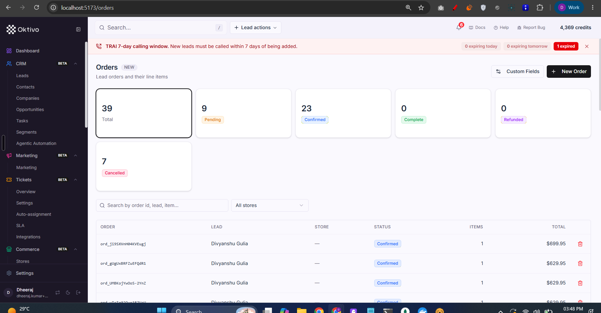Open the All stores dropdown
Viewport: 601px width, 313px height.
click(270, 205)
